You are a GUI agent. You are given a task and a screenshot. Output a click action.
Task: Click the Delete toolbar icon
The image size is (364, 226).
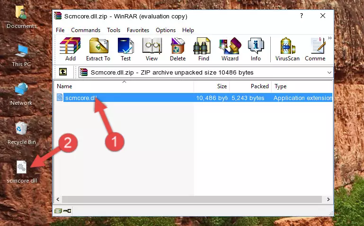[x=178, y=49]
